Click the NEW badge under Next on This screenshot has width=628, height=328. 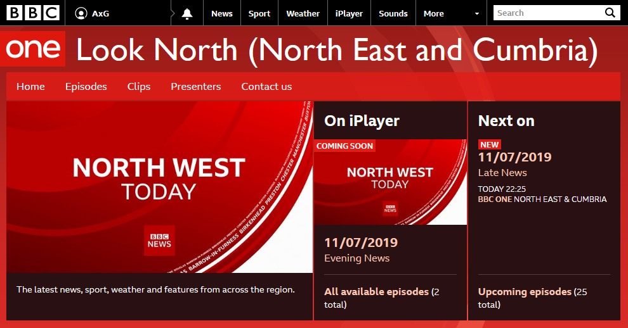[x=490, y=144]
